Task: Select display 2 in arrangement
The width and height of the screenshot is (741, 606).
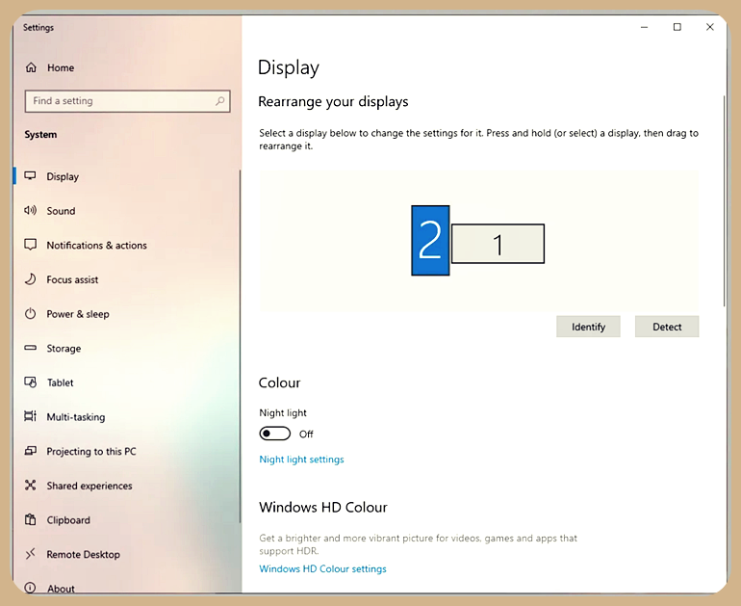Action: (430, 240)
